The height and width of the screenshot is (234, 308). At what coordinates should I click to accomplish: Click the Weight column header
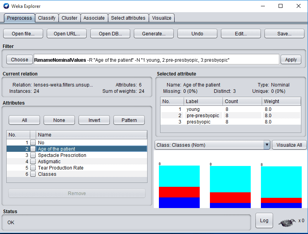pyautogui.click(x=281, y=101)
